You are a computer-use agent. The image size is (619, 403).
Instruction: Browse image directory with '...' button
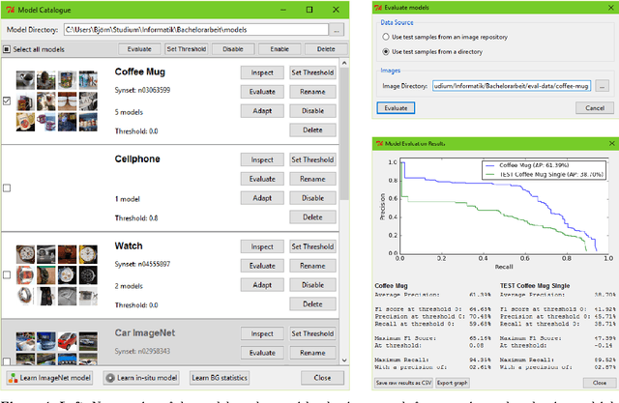[602, 86]
